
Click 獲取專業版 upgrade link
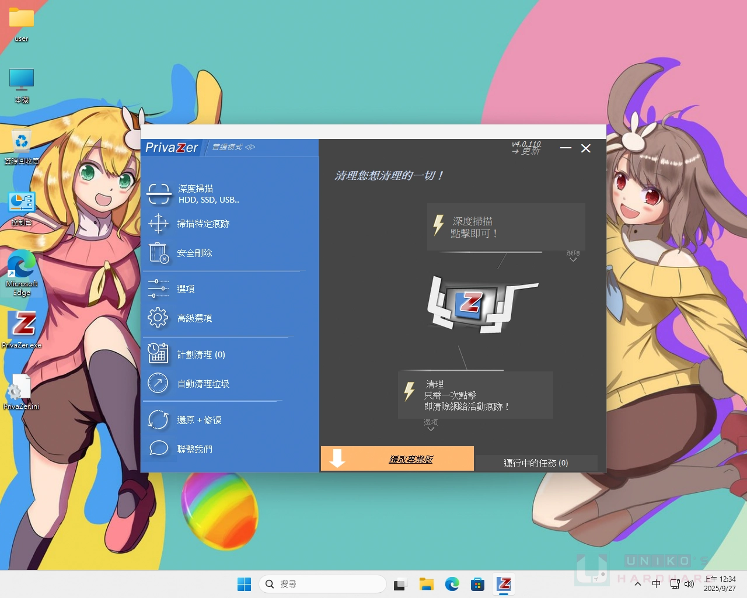click(x=411, y=459)
